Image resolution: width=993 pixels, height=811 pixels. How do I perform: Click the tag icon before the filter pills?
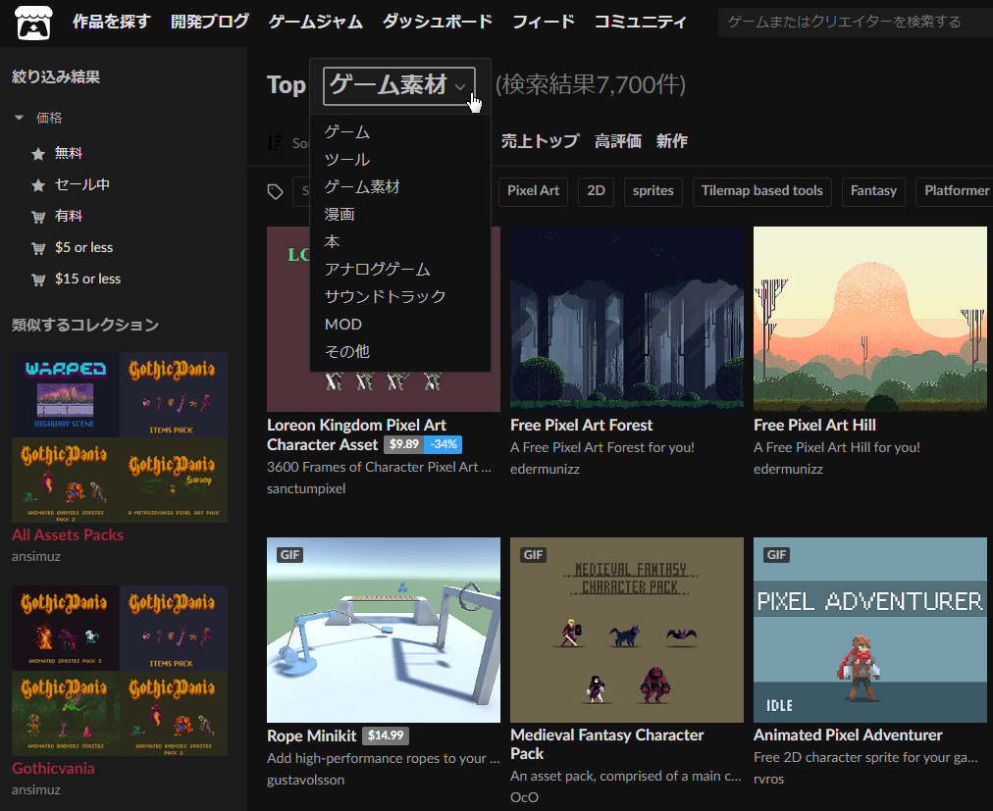click(276, 192)
